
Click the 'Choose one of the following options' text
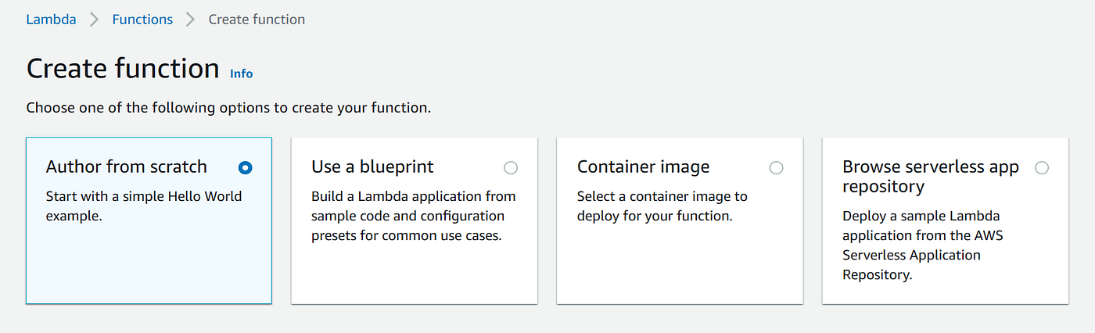(228, 107)
